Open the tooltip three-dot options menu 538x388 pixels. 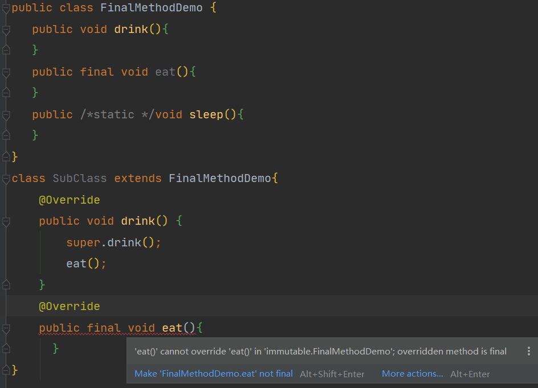[529, 351]
